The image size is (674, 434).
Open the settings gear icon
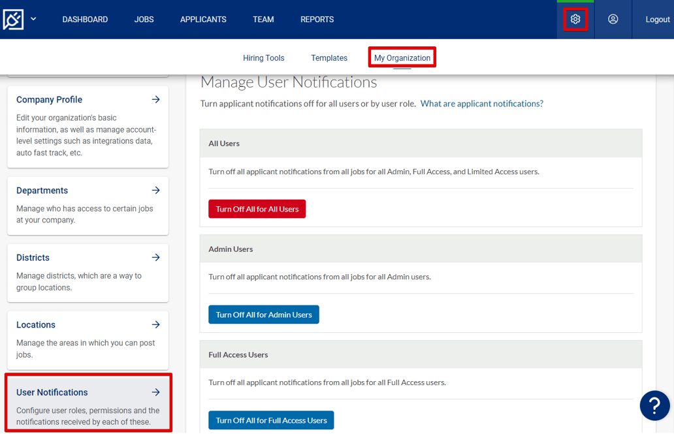tap(575, 19)
